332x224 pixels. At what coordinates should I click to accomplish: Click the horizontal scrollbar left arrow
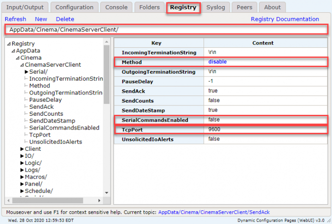pos(9,200)
